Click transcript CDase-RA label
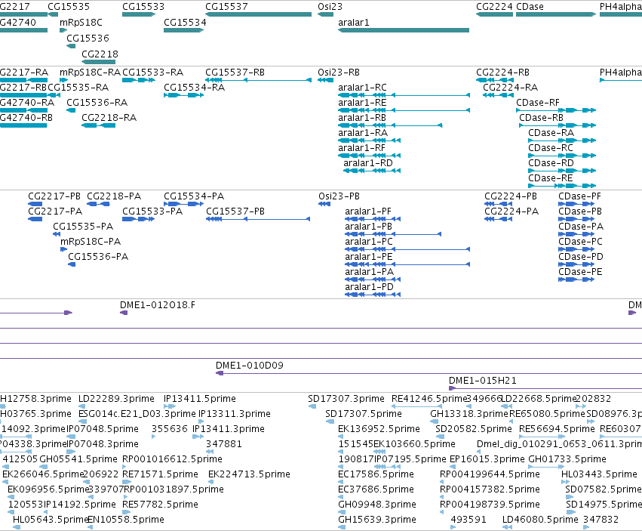This screenshot has height=531, width=642. (x=551, y=133)
